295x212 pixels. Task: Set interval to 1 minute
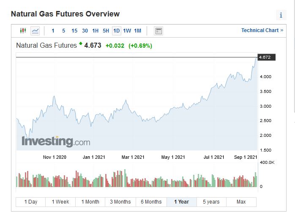(53, 30)
